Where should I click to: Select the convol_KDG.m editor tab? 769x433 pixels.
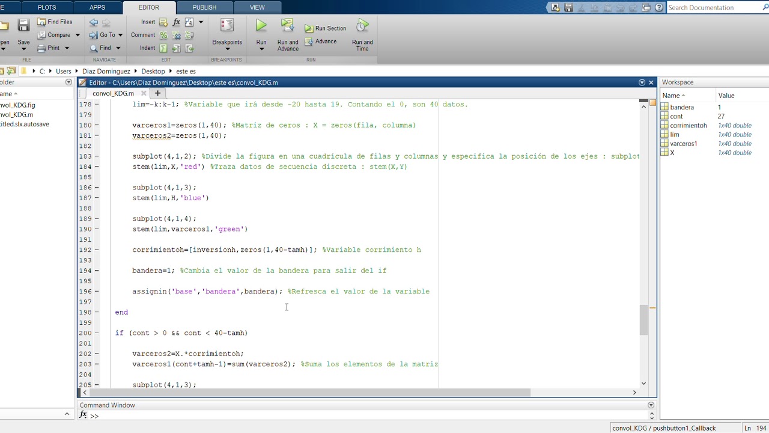(113, 93)
